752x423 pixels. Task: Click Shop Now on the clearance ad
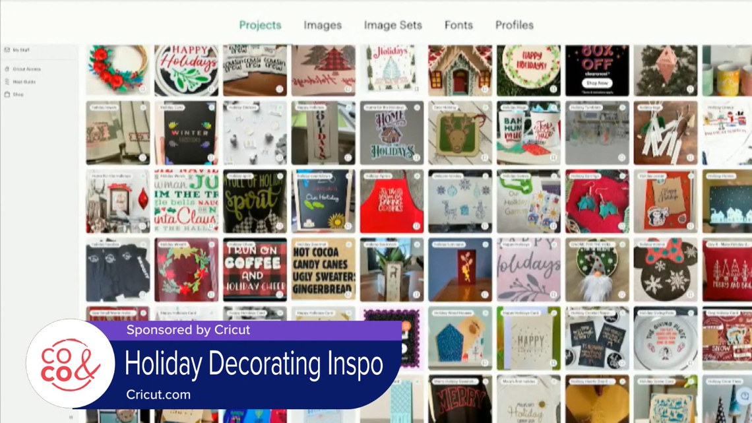tap(597, 84)
